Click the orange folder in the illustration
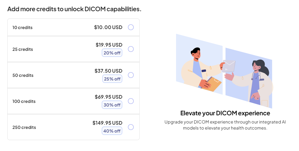The width and height of the screenshot is (299, 151). coord(212,84)
